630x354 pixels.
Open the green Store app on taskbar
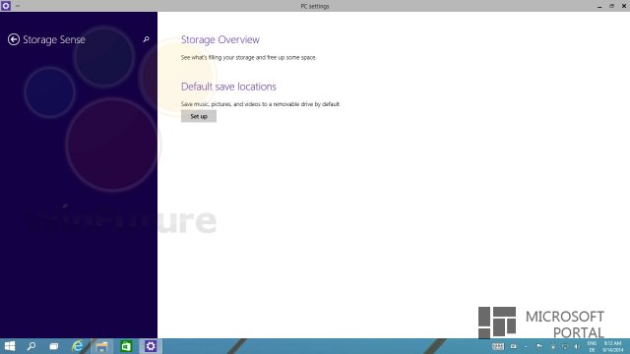click(x=126, y=346)
